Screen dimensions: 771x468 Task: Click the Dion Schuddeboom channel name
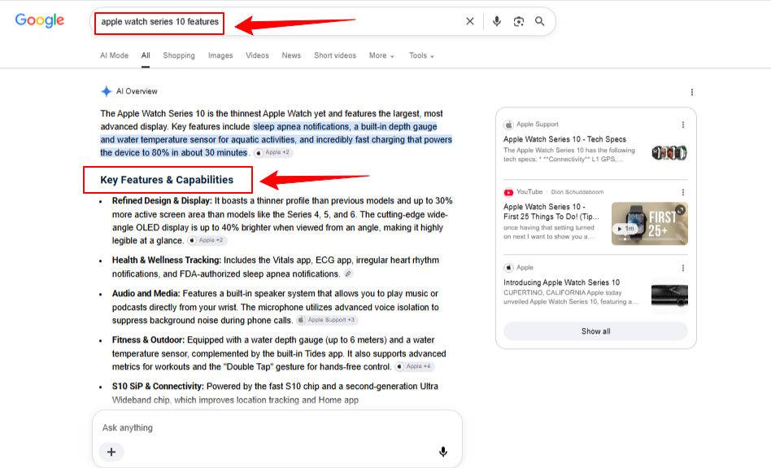point(577,192)
